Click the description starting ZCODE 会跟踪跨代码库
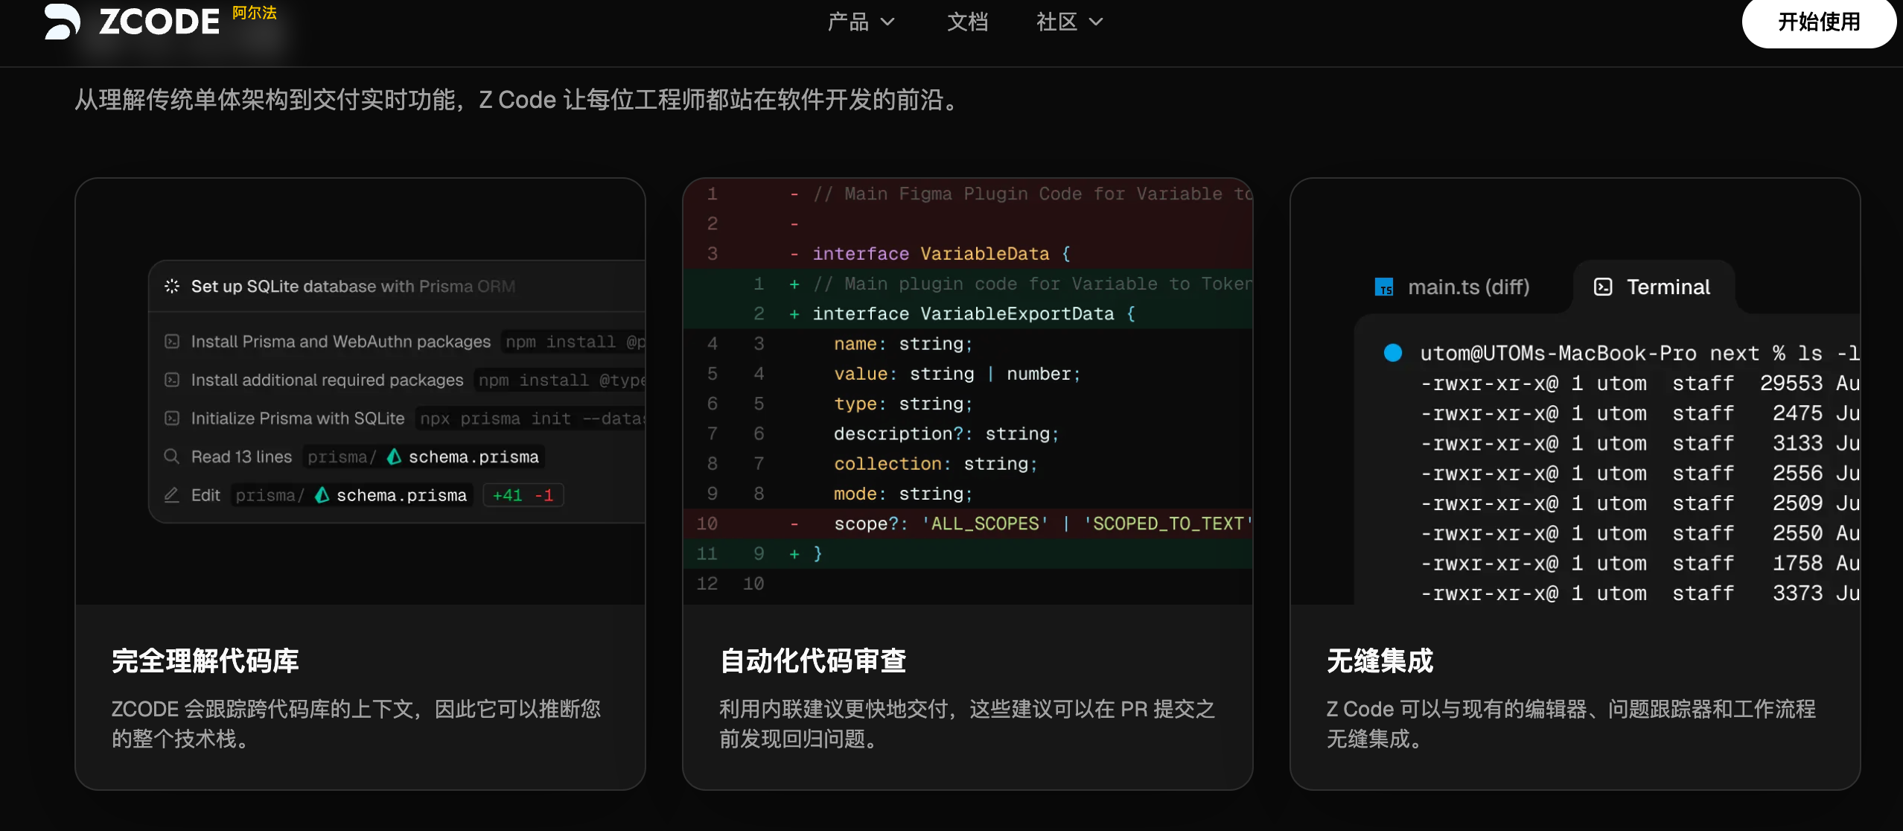Viewport: 1903px width, 831px height. tap(356, 723)
